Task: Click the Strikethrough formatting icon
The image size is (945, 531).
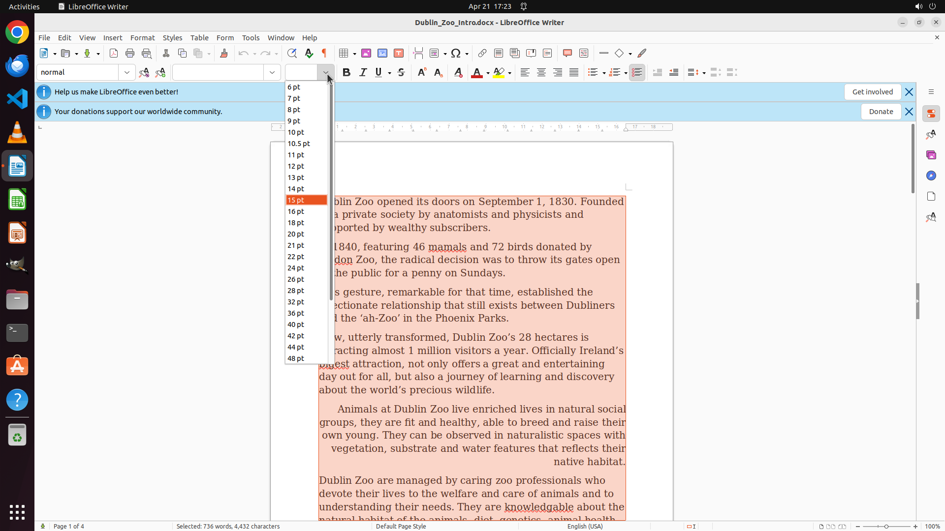Action: click(x=401, y=72)
